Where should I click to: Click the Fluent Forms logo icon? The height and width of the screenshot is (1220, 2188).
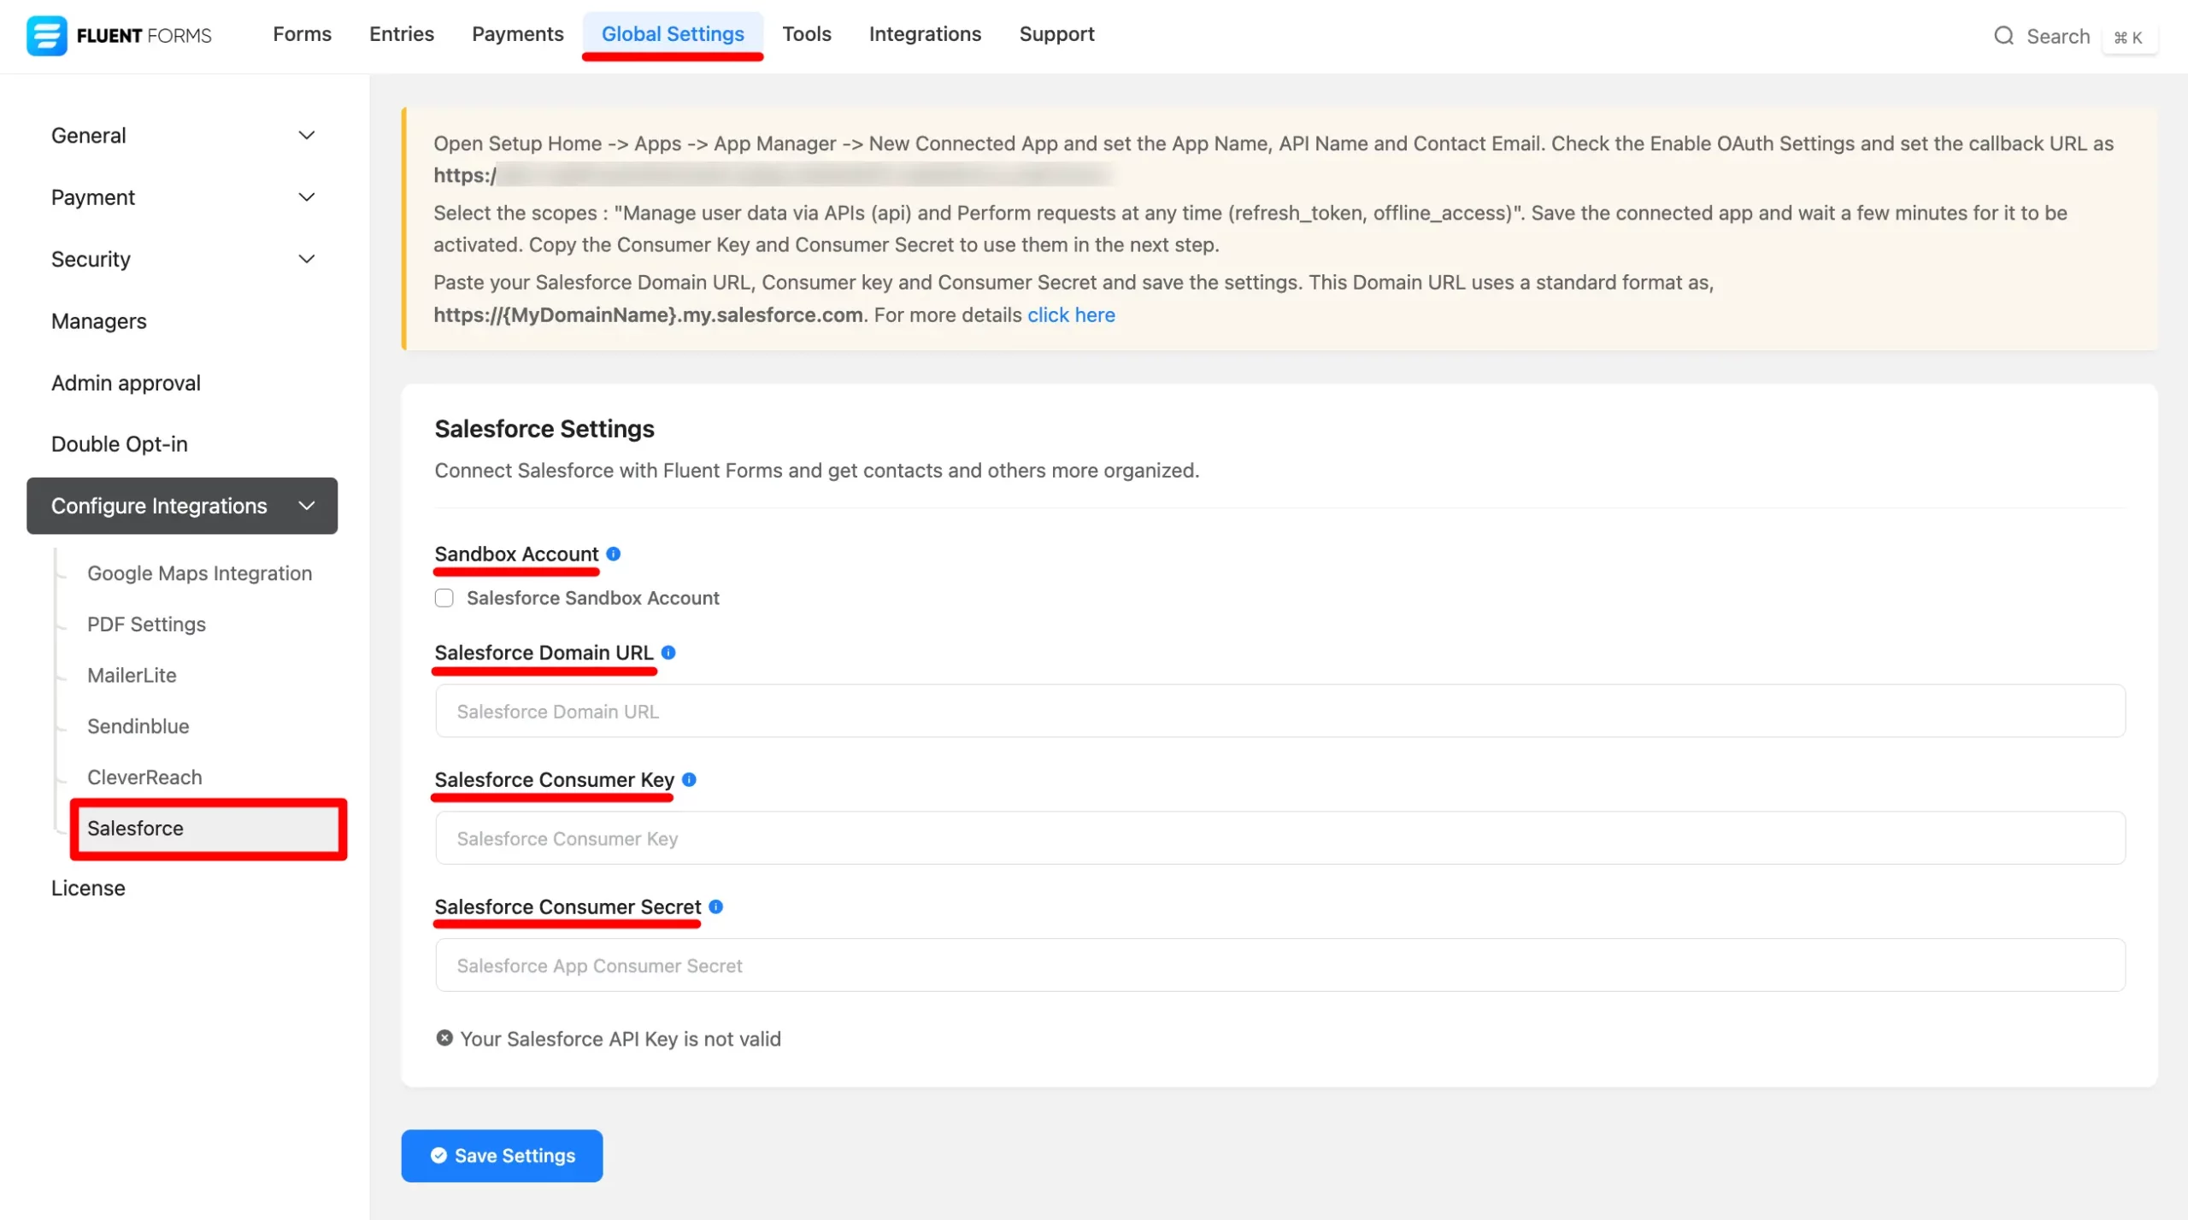pyautogui.click(x=46, y=35)
